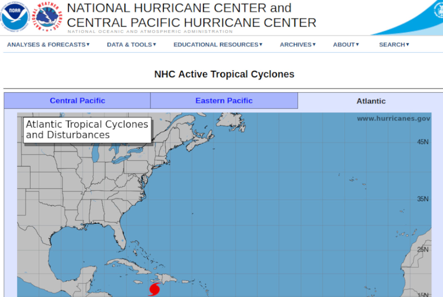The width and height of the screenshot is (443, 297).
Task: Expand the Educational Resources menu
Action: pos(218,45)
